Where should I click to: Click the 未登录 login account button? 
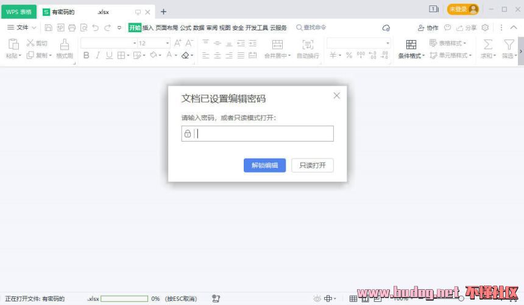pos(463,9)
